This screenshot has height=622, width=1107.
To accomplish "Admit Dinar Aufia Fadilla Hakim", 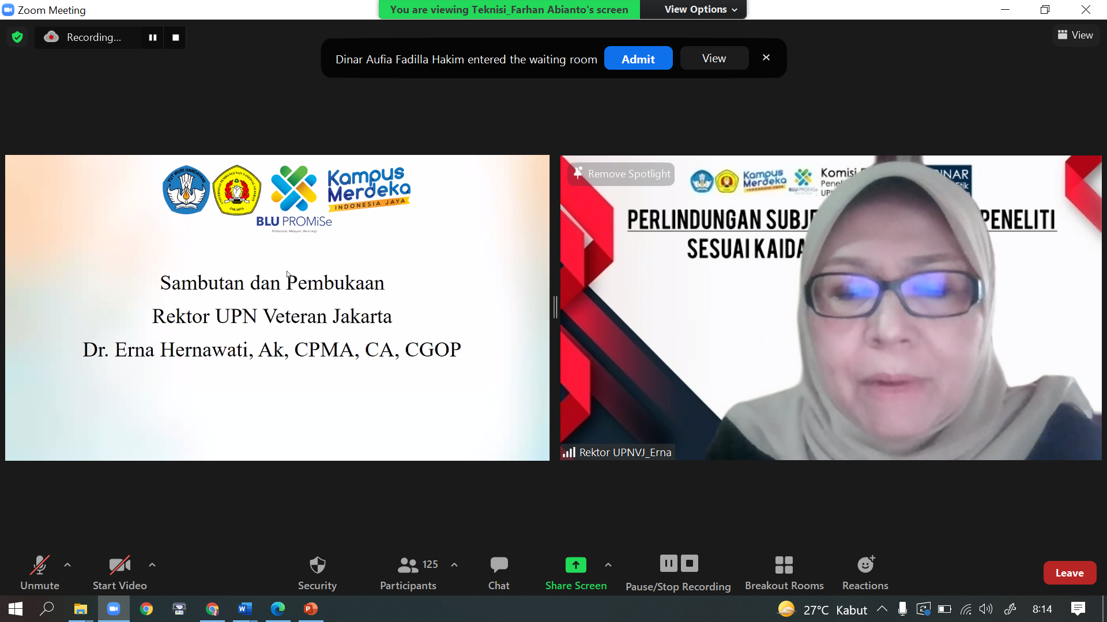I will click(638, 58).
